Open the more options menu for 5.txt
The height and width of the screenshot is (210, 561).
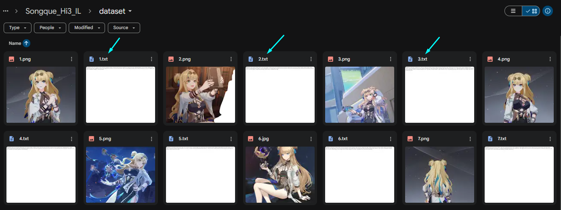coord(231,139)
